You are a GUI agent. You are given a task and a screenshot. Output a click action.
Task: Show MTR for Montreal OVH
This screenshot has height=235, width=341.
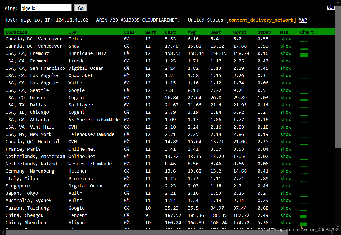pos(286,141)
